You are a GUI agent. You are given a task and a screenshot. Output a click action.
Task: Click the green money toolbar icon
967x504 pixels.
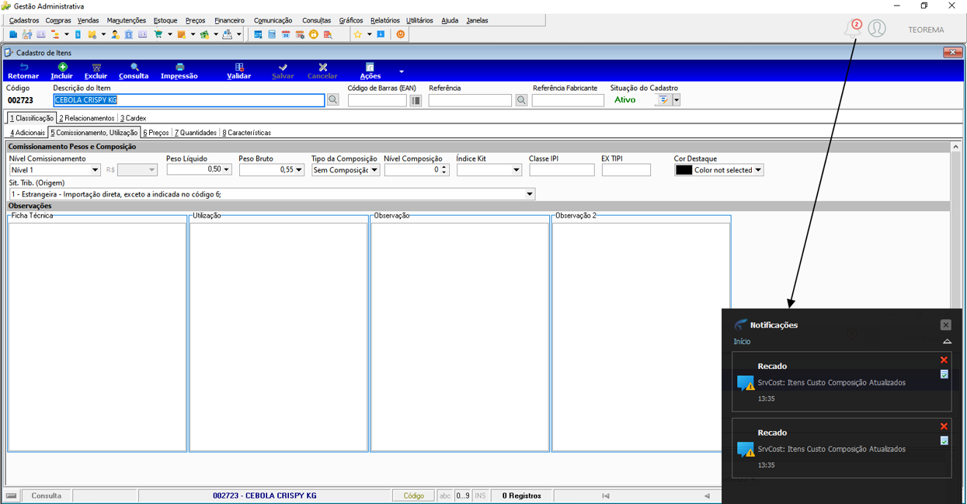205,34
